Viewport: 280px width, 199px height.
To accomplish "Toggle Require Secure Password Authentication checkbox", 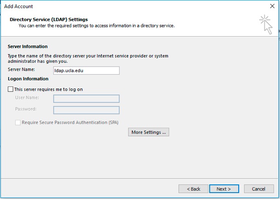I will coord(17,122).
